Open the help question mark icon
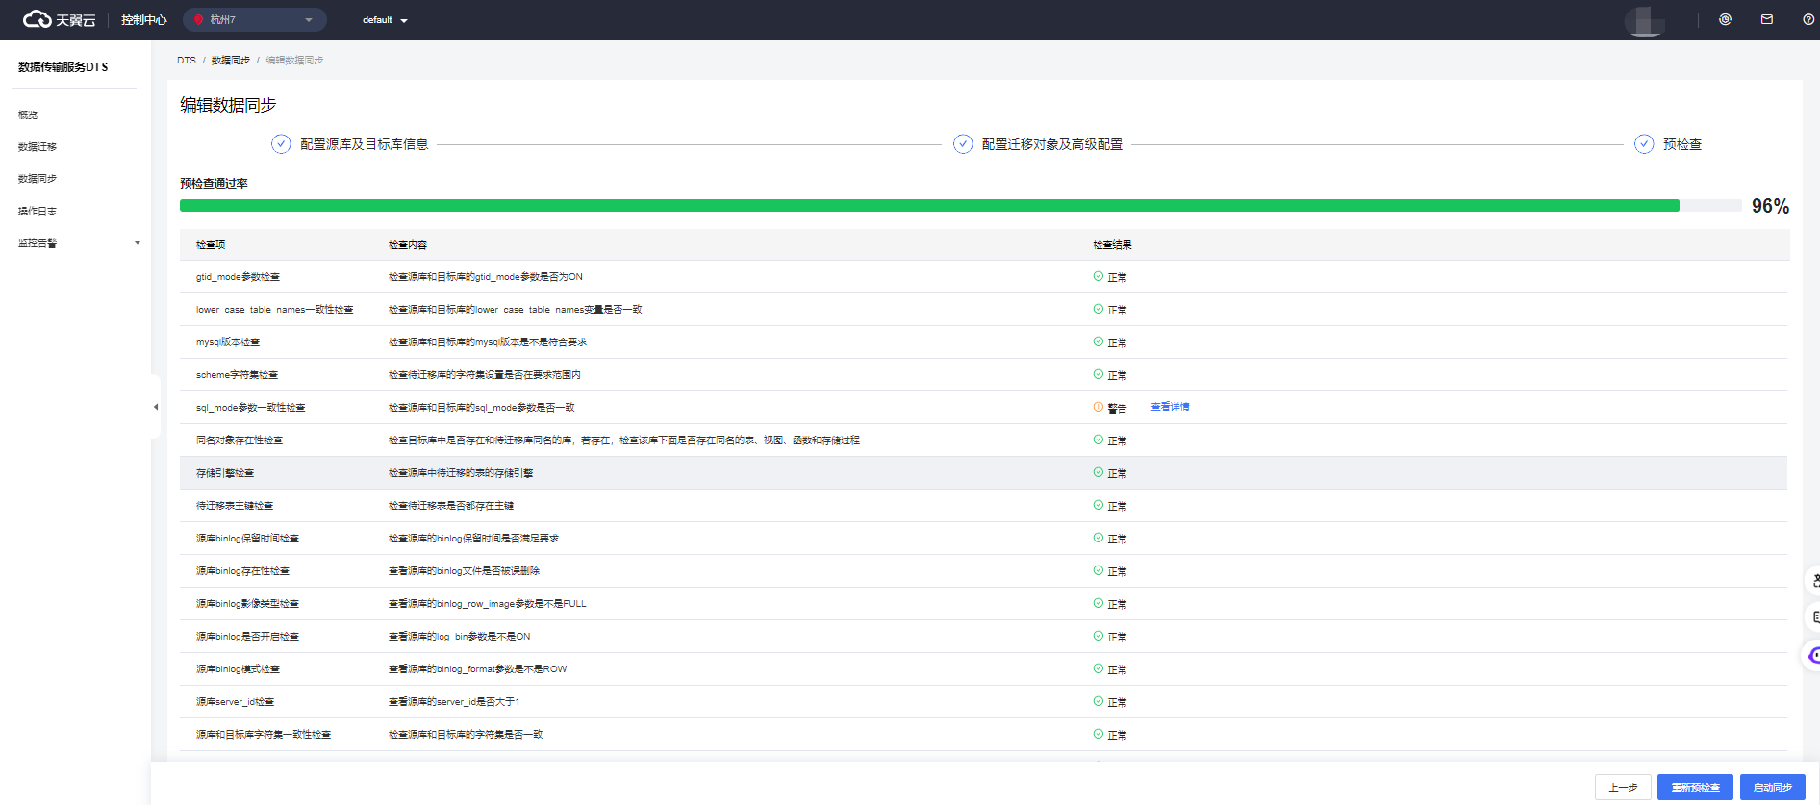Screen dimensions: 1820x805 (x=1808, y=19)
